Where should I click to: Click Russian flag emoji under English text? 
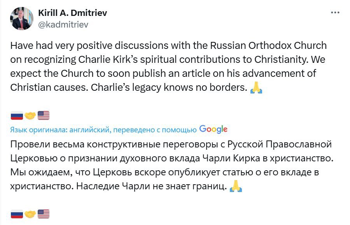coord(17,115)
